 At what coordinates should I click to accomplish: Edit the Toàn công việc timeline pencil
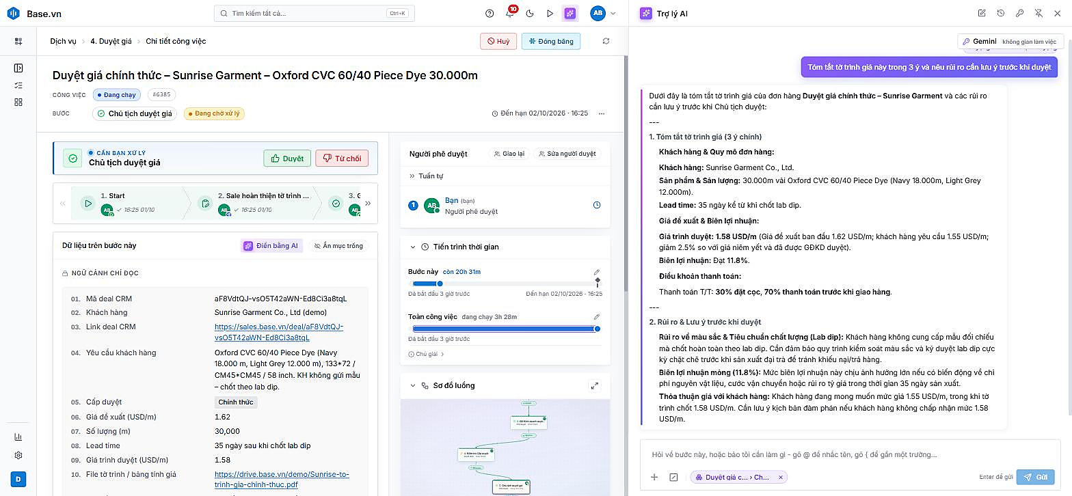tap(597, 317)
